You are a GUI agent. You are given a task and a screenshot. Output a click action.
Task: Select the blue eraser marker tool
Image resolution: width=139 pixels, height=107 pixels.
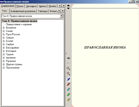click(68, 79)
